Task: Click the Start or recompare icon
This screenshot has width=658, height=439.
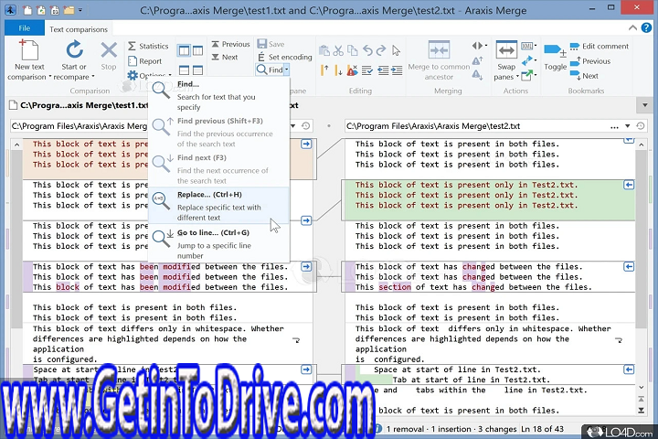Action: pyautogui.click(x=74, y=50)
